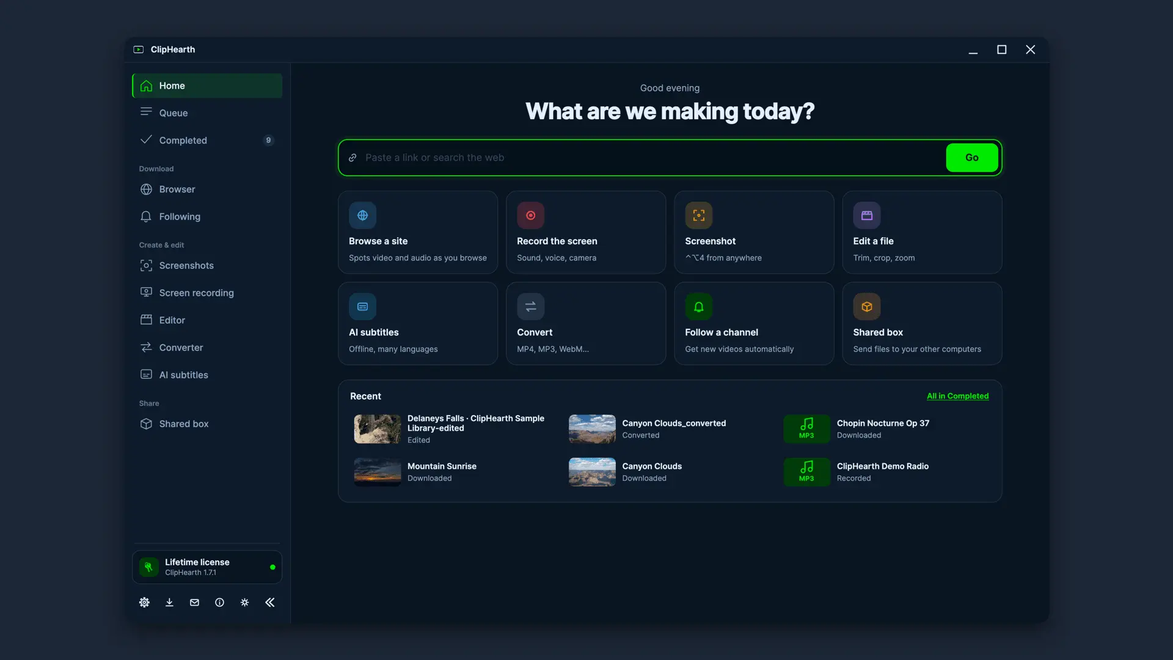This screenshot has height=660, width=1173.
Task: Click the AI subtitles card icon
Action: 362,307
